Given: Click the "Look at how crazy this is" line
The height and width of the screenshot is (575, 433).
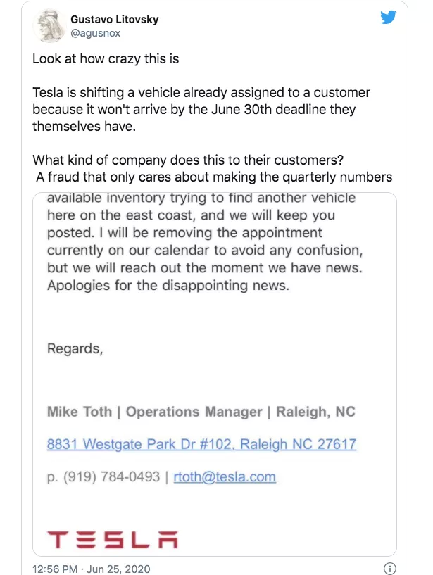Looking at the screenshot, I should [106, 59].
